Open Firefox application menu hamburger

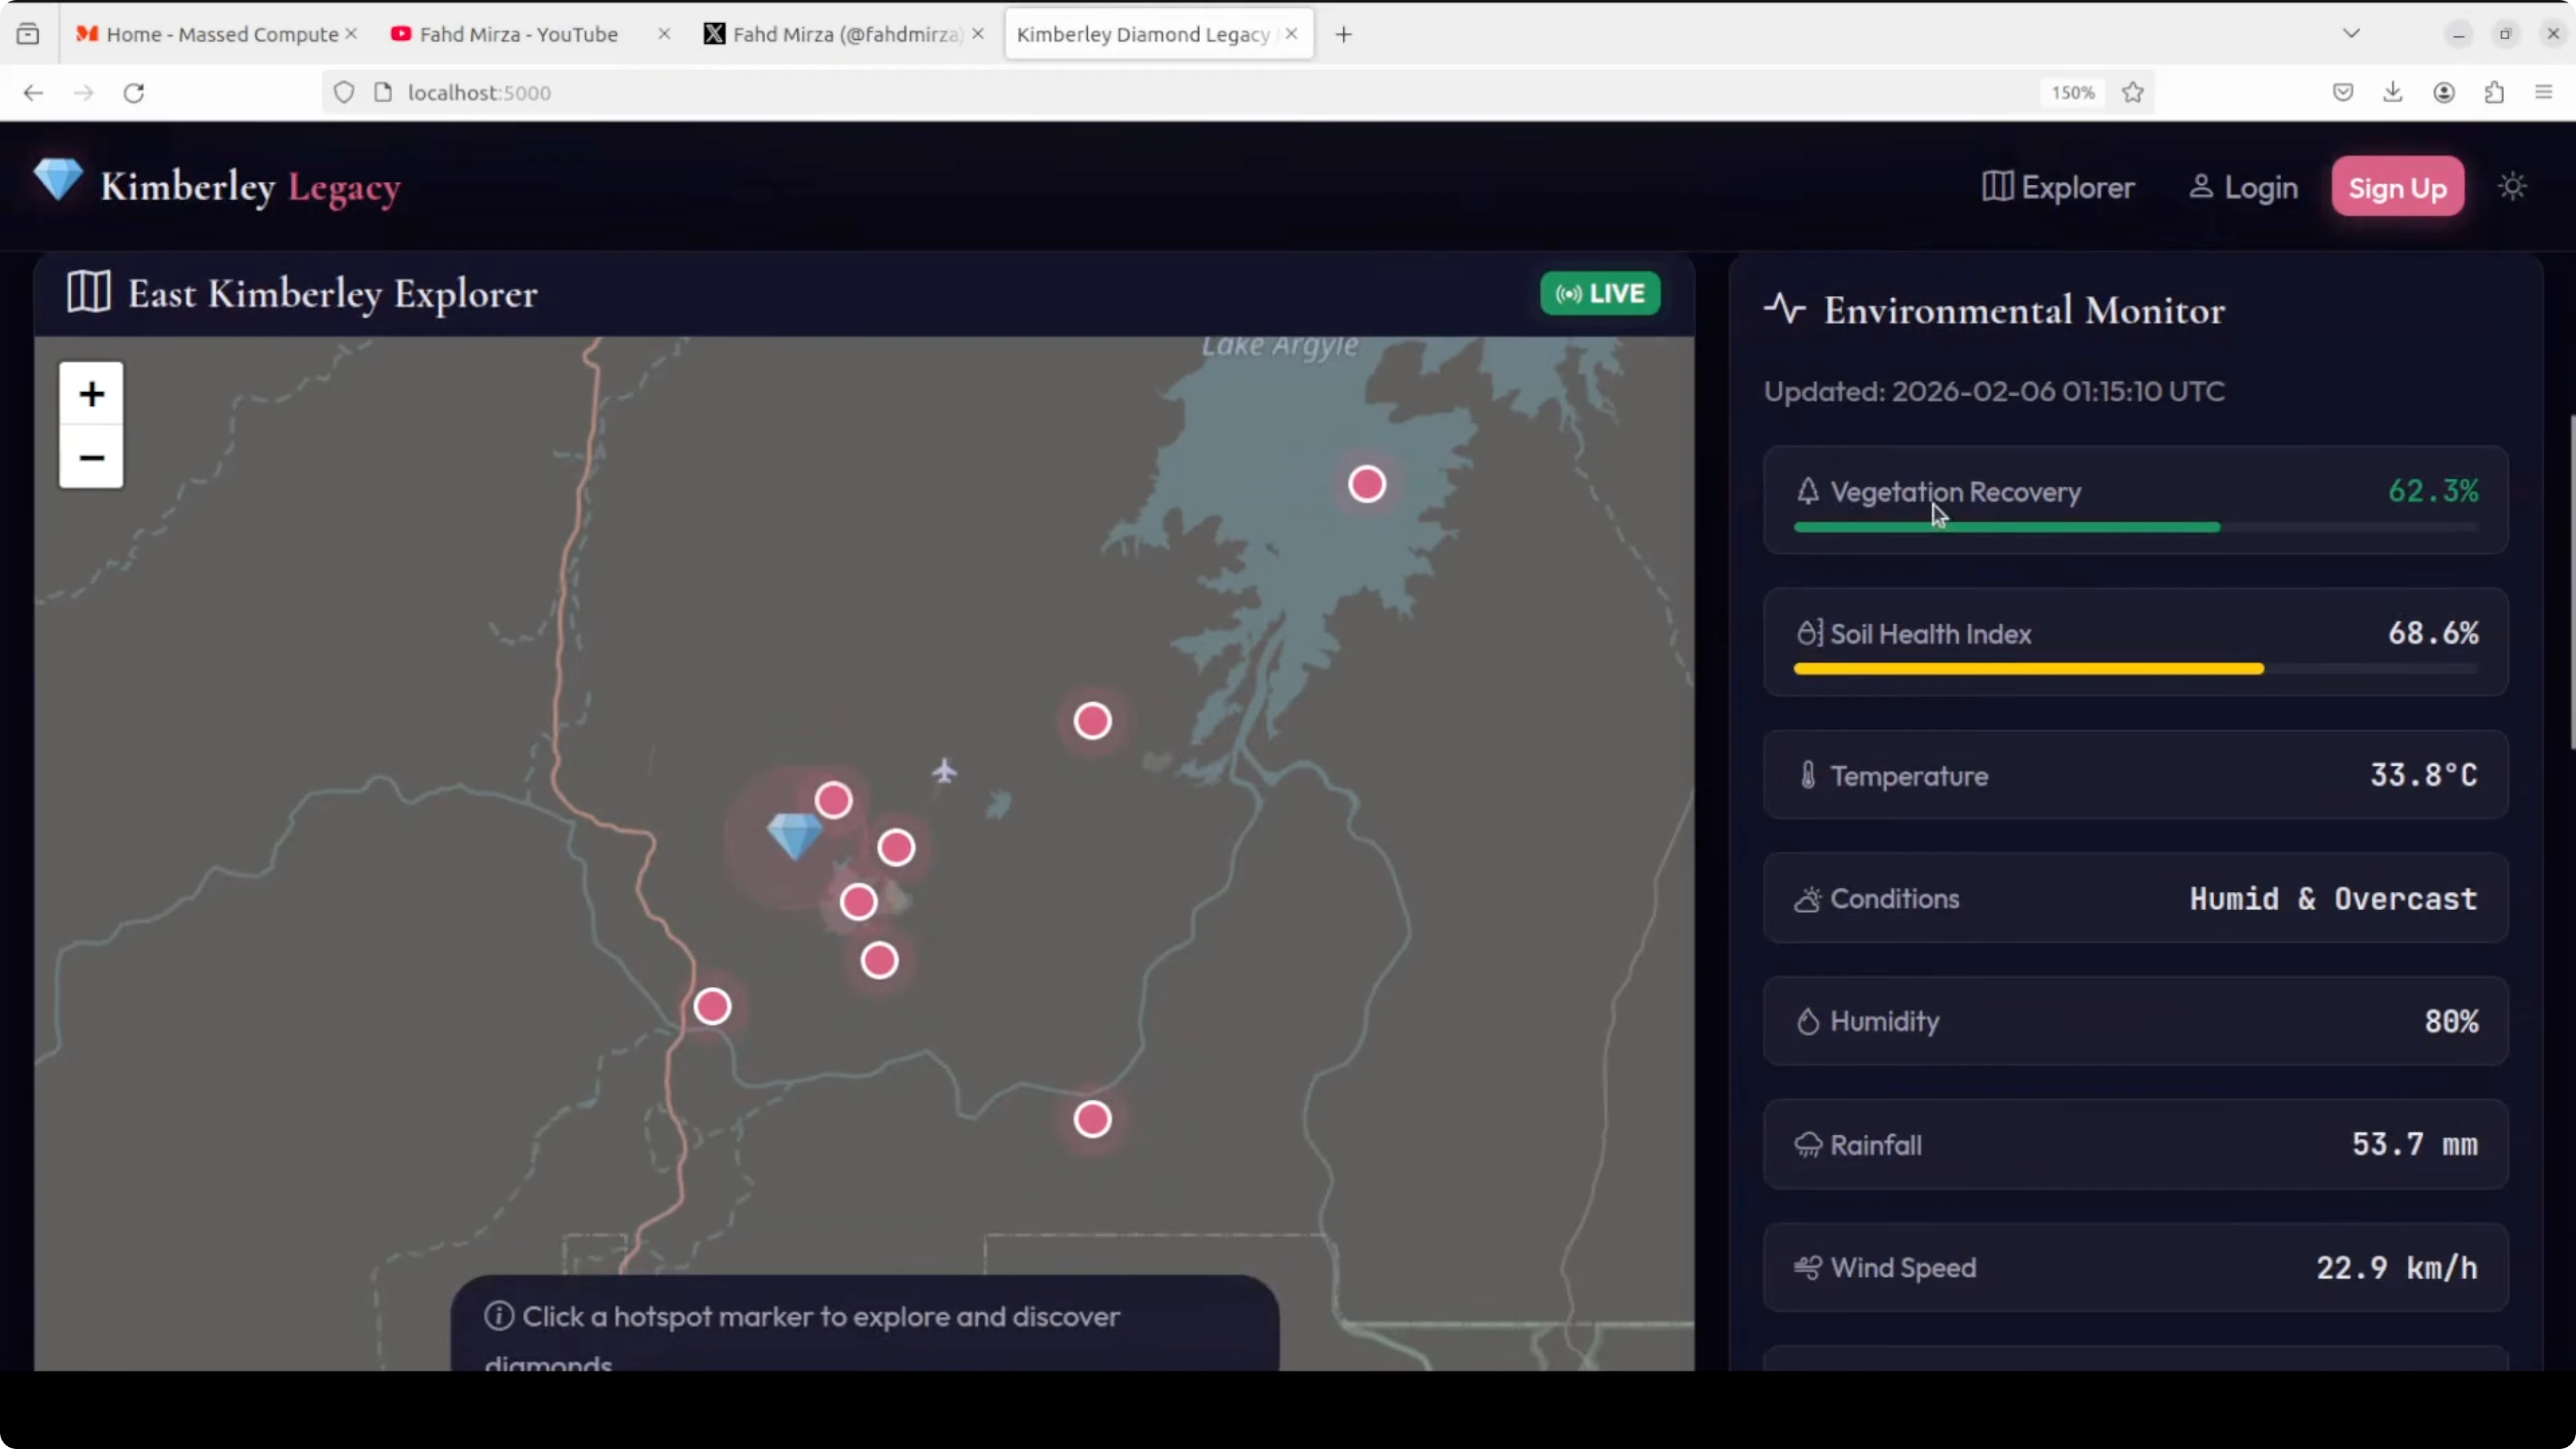(2544, 93)
